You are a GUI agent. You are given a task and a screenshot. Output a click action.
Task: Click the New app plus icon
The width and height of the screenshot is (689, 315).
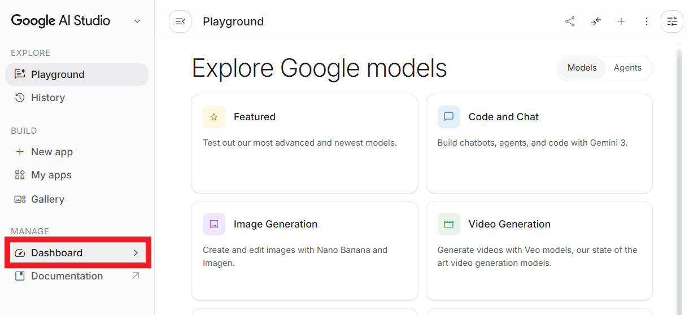click(x=20, y=152)
